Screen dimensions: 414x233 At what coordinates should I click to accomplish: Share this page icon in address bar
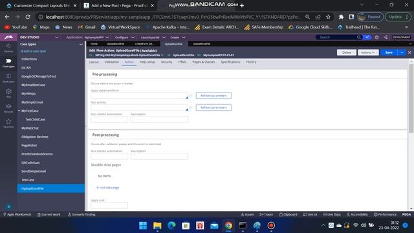pyautogui.click(x=318, y=17)
